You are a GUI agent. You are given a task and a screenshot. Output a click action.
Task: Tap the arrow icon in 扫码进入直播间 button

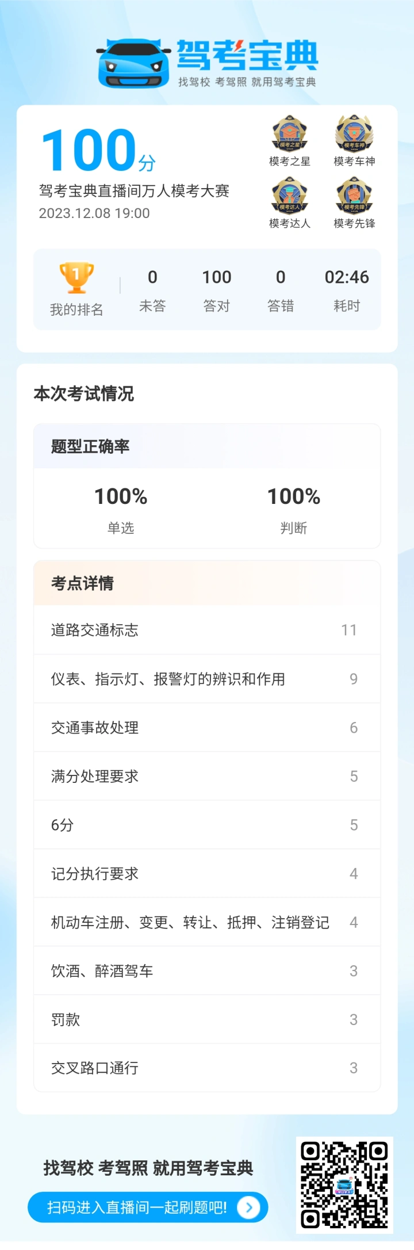tap(248, 1207)
